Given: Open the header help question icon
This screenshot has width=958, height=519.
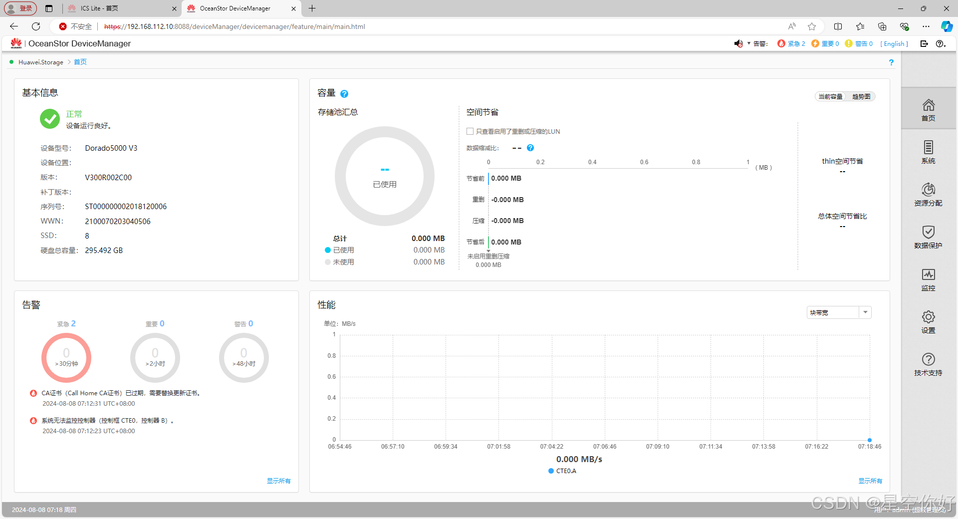Looking at the screenshot, I should 941,43.
